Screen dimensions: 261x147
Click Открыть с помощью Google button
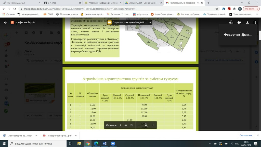(127, 22)
